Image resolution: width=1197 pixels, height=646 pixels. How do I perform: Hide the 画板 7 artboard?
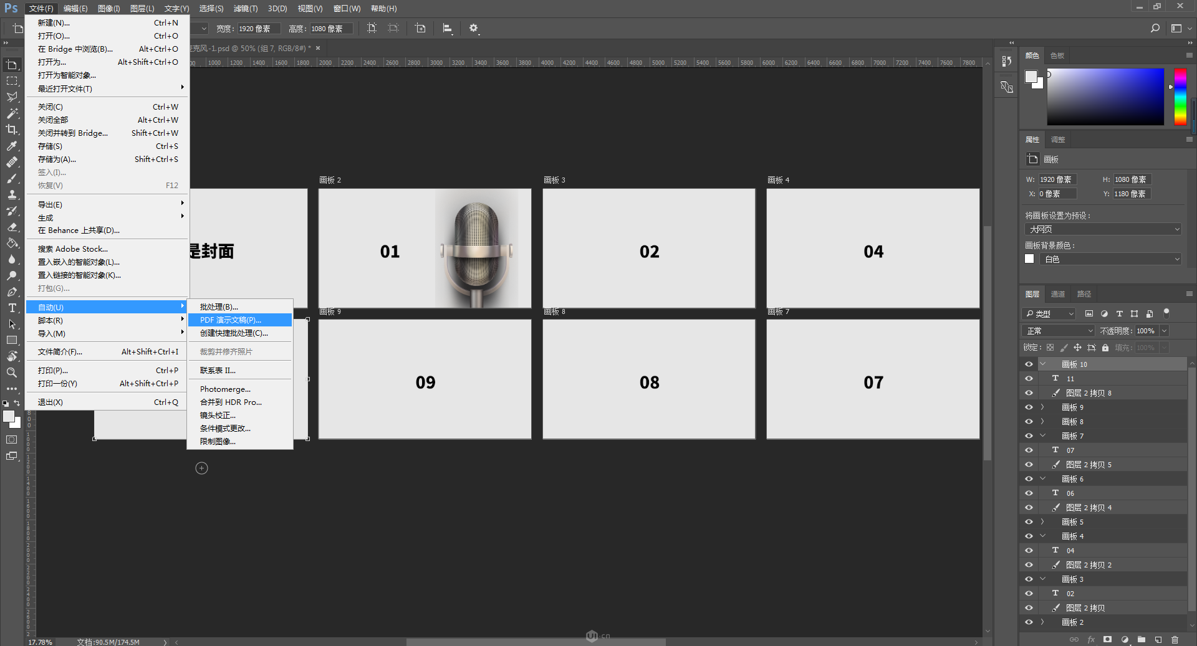[1029, 436]
